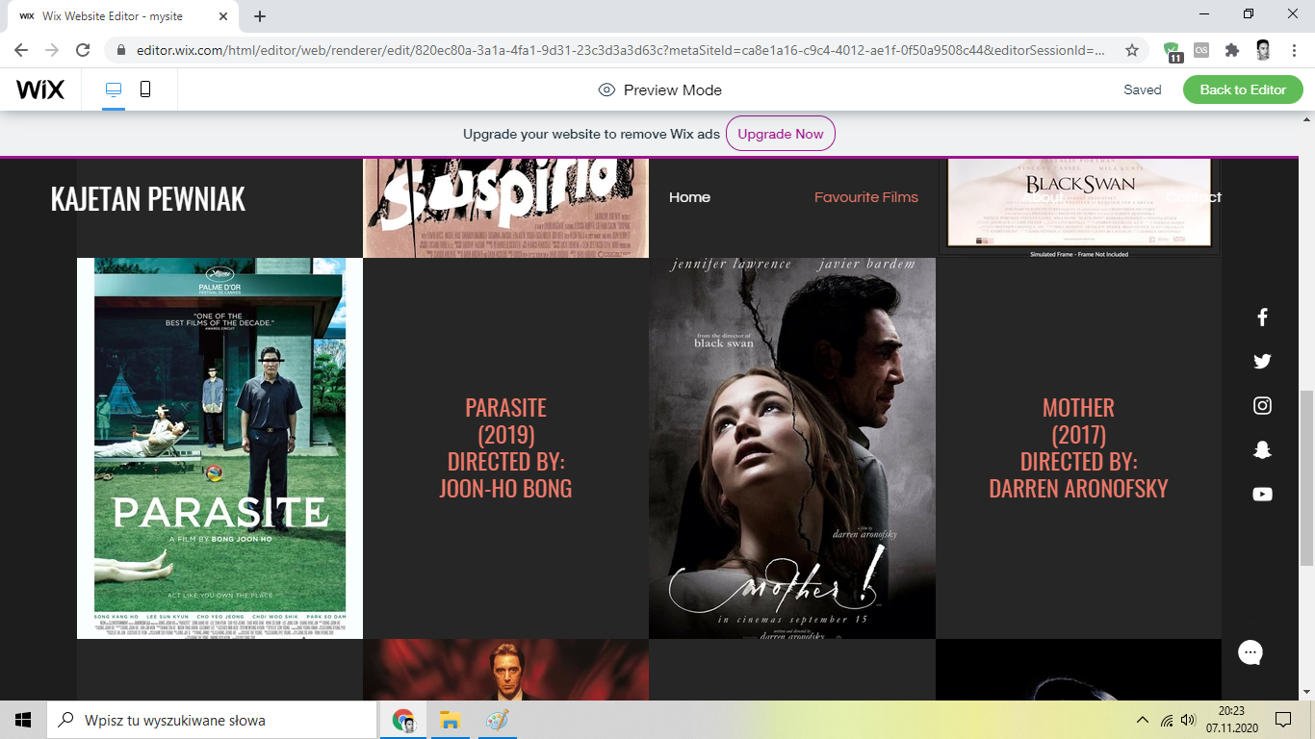Open the Favourite Films navigation item
The height and width of the screenshot is (739, 1315).
pyautogui.click(x=866, y=197)
